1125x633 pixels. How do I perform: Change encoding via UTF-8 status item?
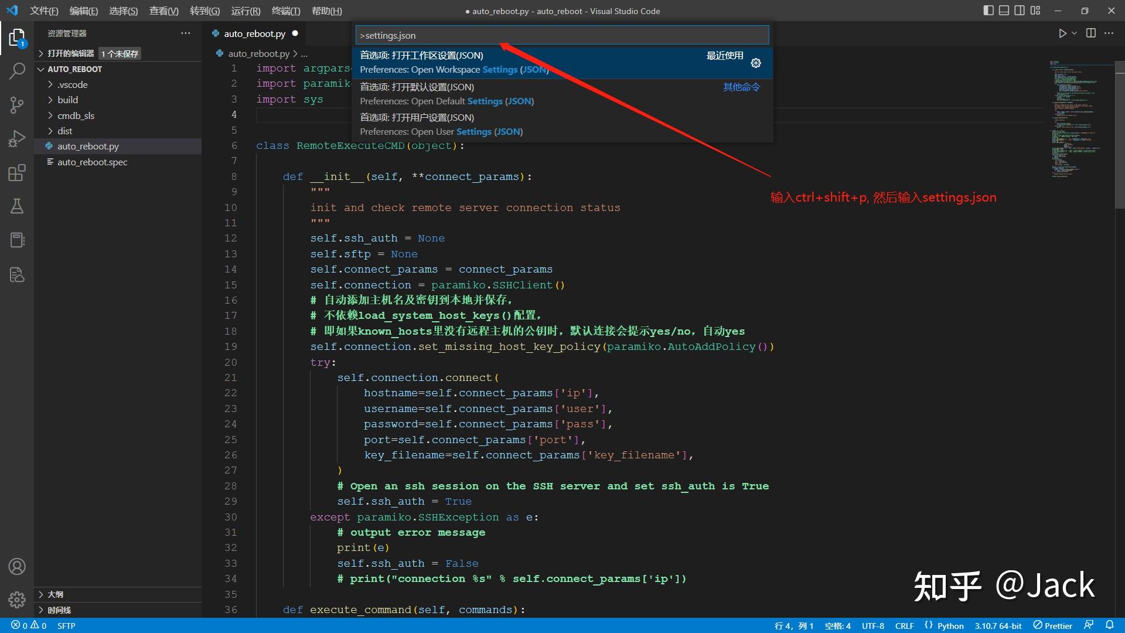click(872, 625)
